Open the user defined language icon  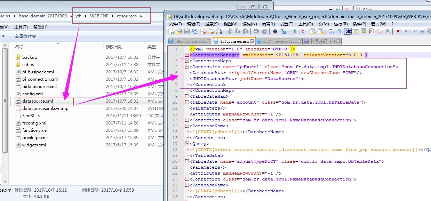pos(355,31)
